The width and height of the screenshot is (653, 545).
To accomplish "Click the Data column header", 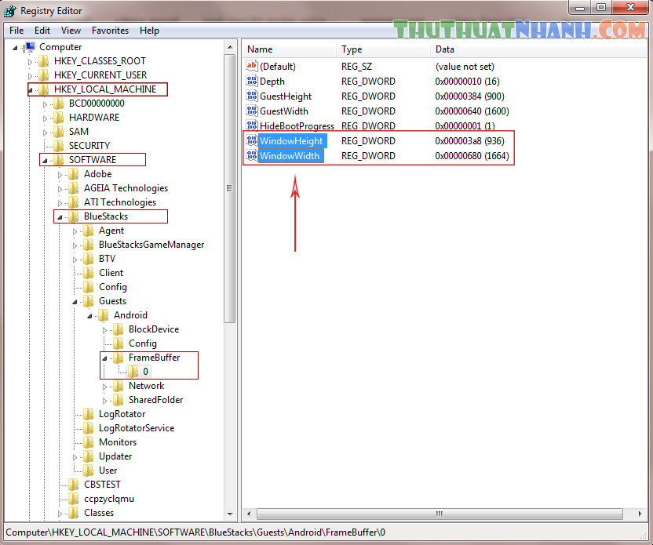I will click(x=540, y=49).
